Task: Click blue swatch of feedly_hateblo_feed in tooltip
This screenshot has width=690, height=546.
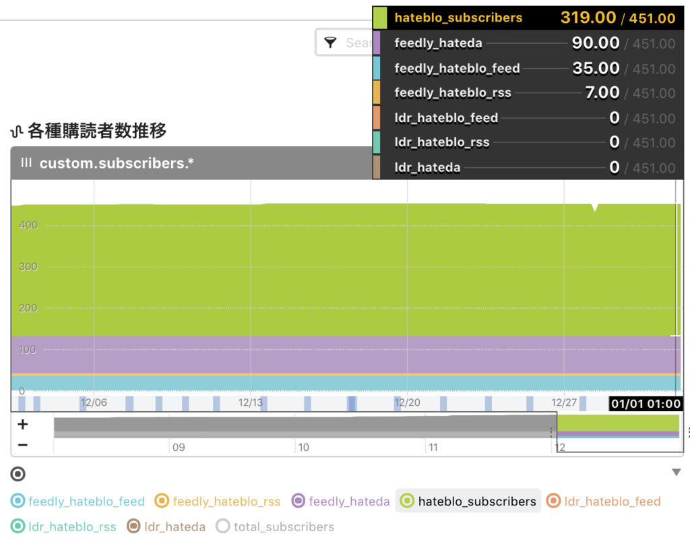Action: tap(377, 68)
